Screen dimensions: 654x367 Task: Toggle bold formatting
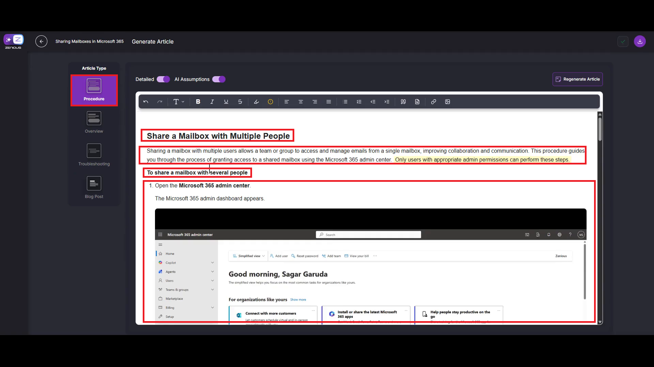tap(198, 102)
